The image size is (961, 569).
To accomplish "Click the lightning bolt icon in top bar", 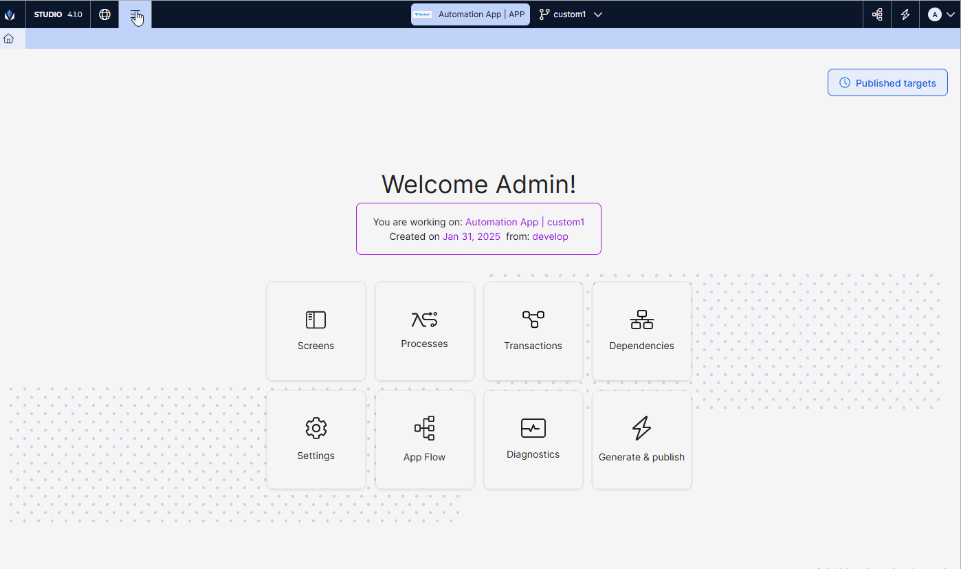I will pos(905,14).
